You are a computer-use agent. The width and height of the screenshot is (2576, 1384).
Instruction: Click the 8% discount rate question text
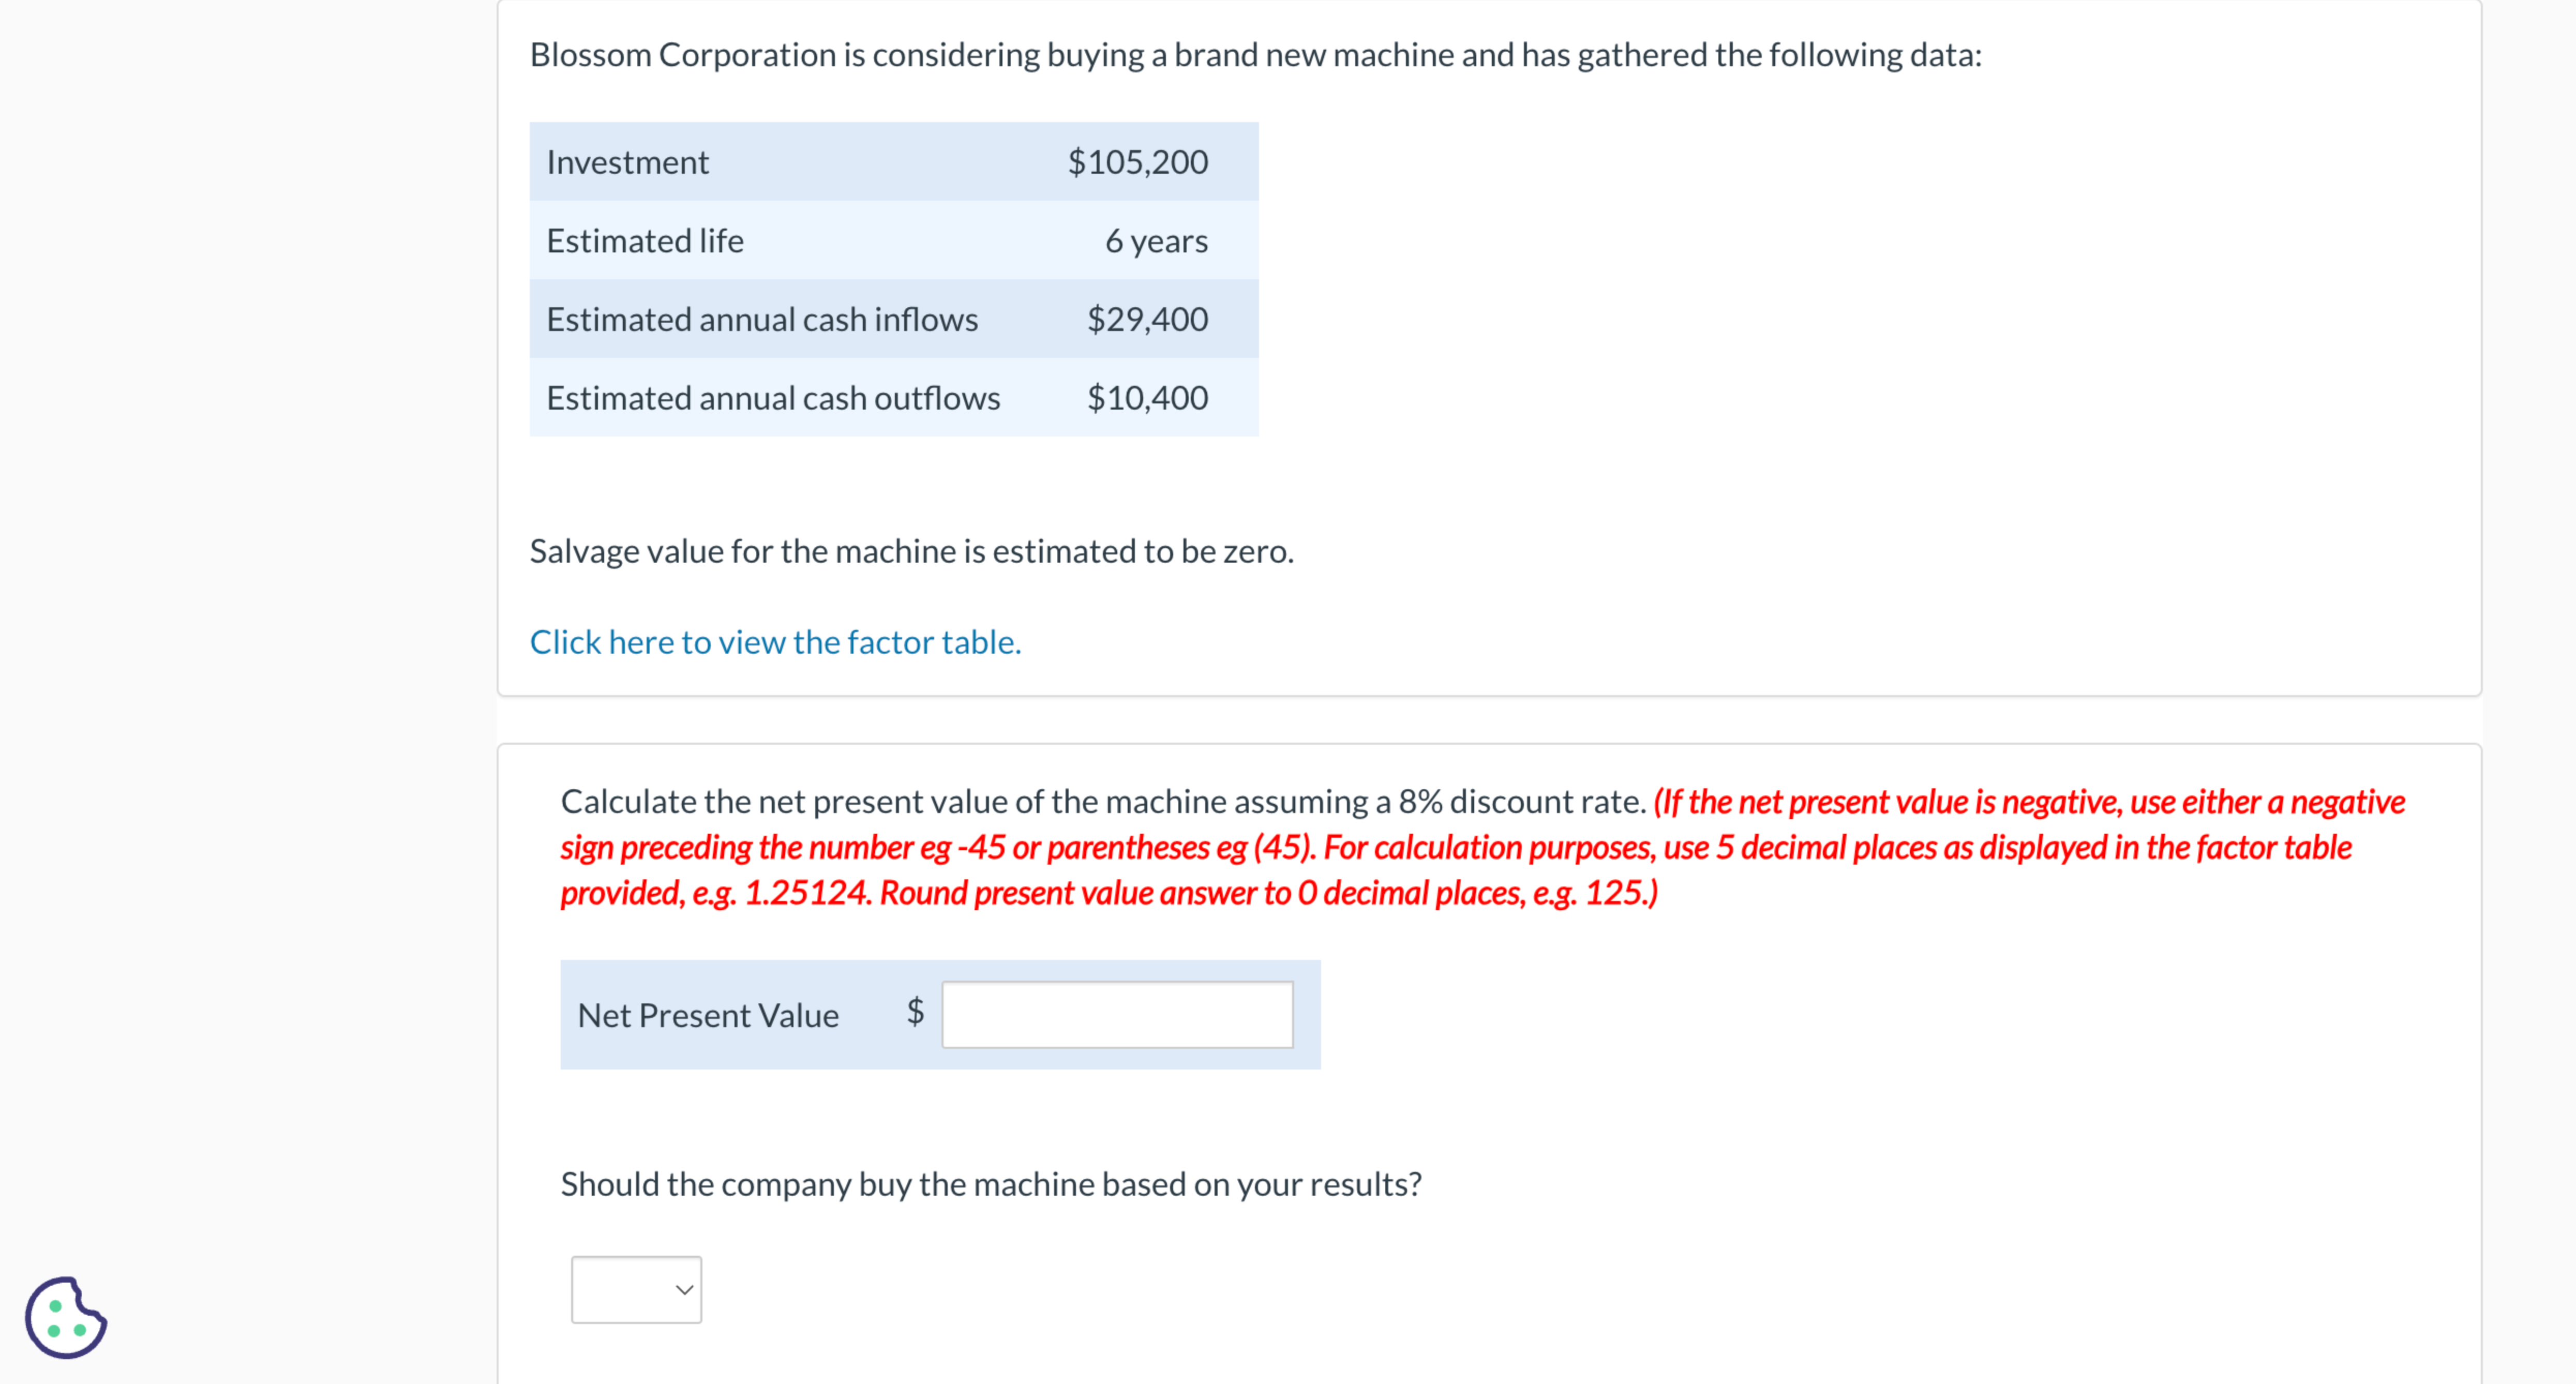pos(1102,802)
